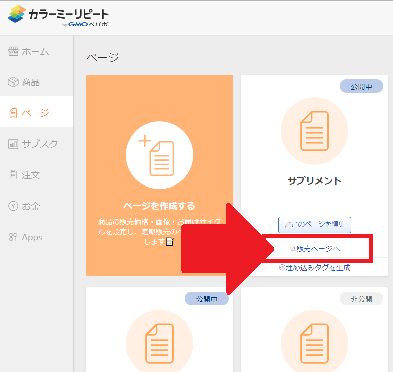Click the product box icon
Image resolution: width=393 pixels, height=372 pixels.
coord(13,82)
